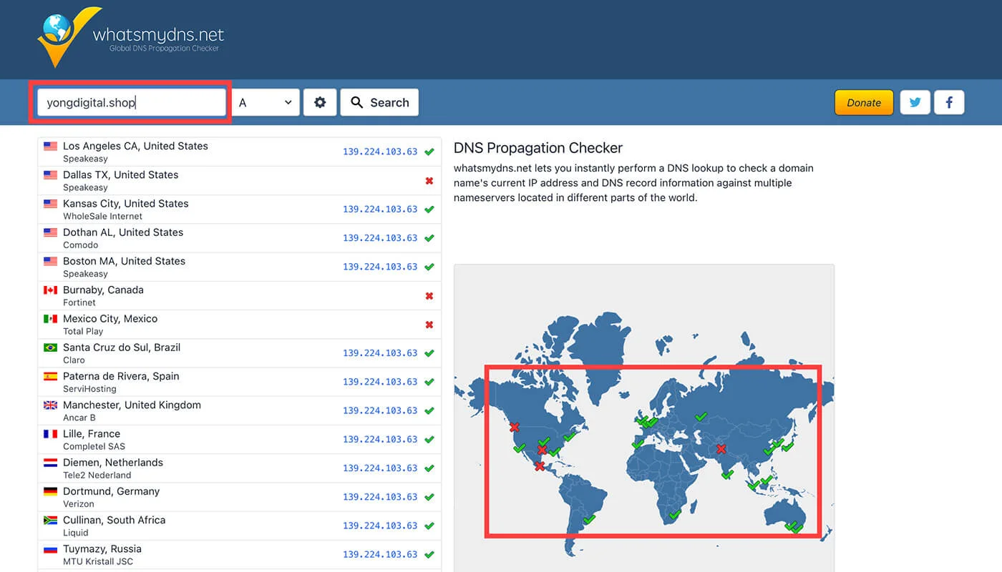Viewport: 1002px width, 572px height.
Task: Click the yellow Donate button
Action: (x=863, y=102)
